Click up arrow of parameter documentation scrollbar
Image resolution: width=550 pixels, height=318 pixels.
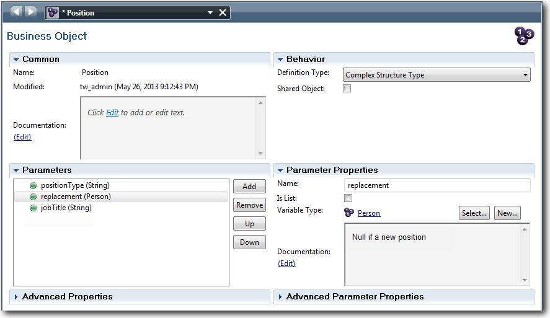525,229
